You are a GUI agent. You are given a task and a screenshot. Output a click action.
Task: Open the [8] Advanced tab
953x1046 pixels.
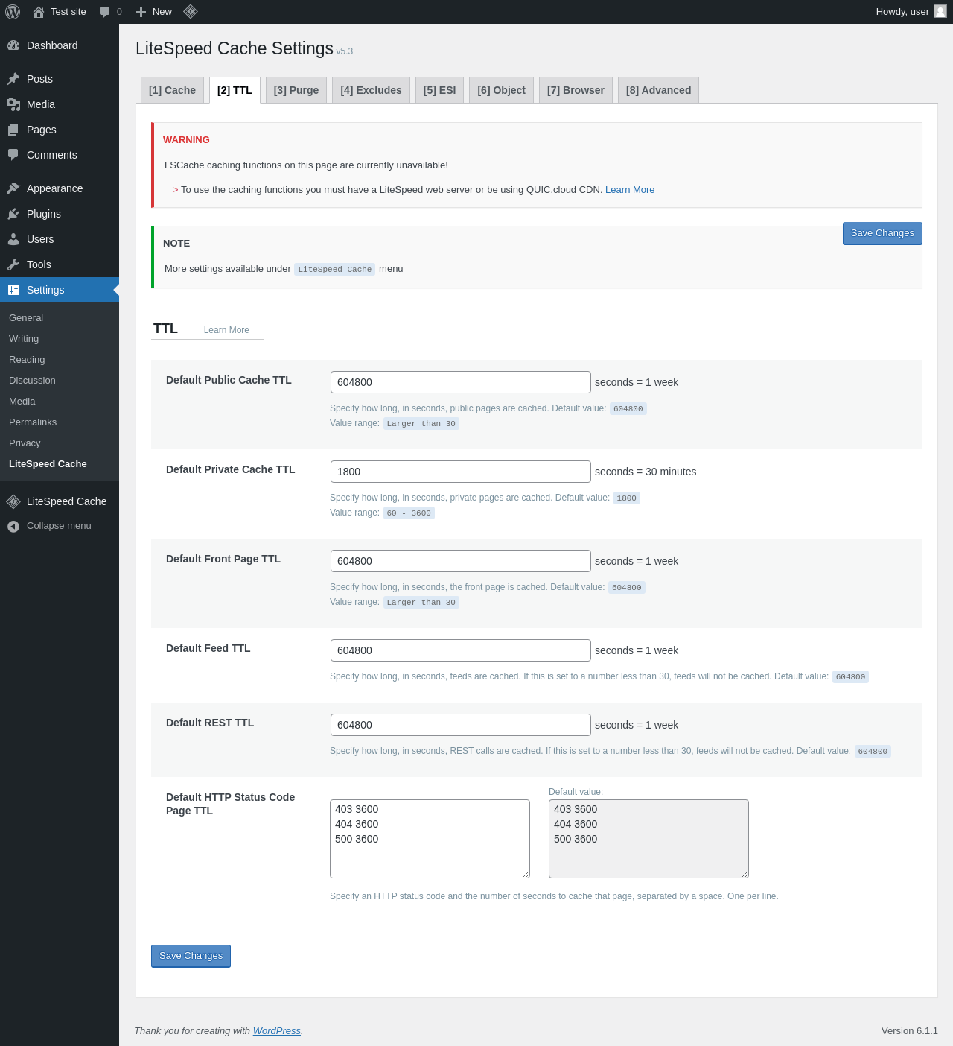pyautogui.click(x=658, y=90)
